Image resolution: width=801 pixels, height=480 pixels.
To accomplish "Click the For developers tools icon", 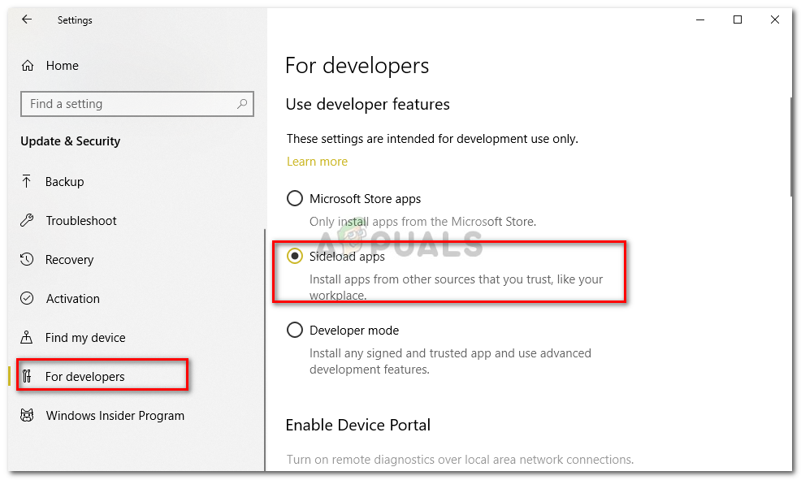I will [x=27, y=377].
